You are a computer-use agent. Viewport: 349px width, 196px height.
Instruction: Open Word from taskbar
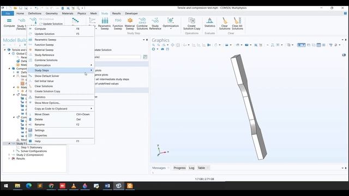(107, 186)
